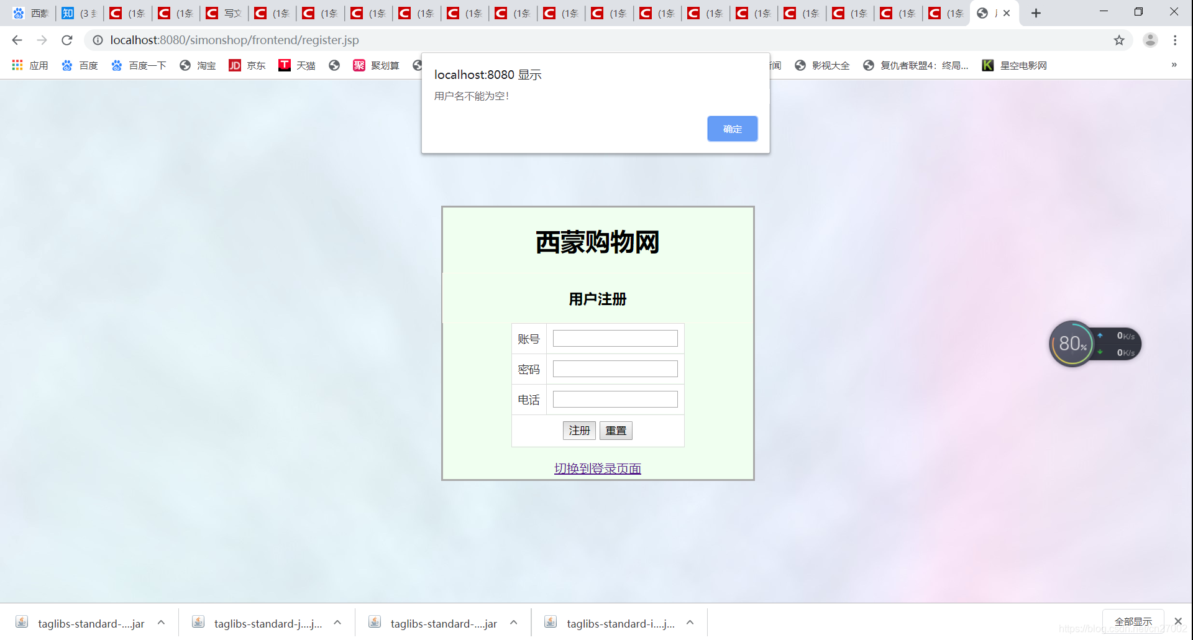Open the 淘宝 bookmark
The width and height of the screenshot is (1193, 640).
click(x=198, y=65)
